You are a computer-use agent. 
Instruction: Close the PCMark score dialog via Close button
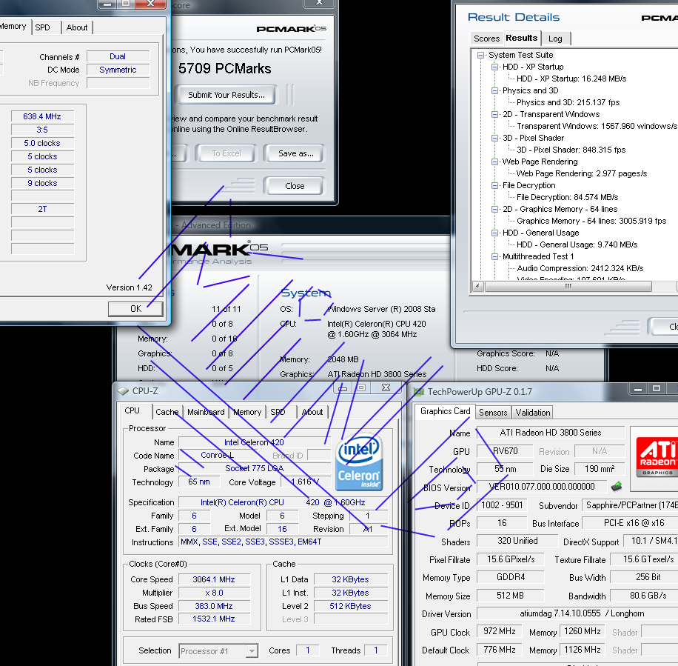click(x=295, y=186)
